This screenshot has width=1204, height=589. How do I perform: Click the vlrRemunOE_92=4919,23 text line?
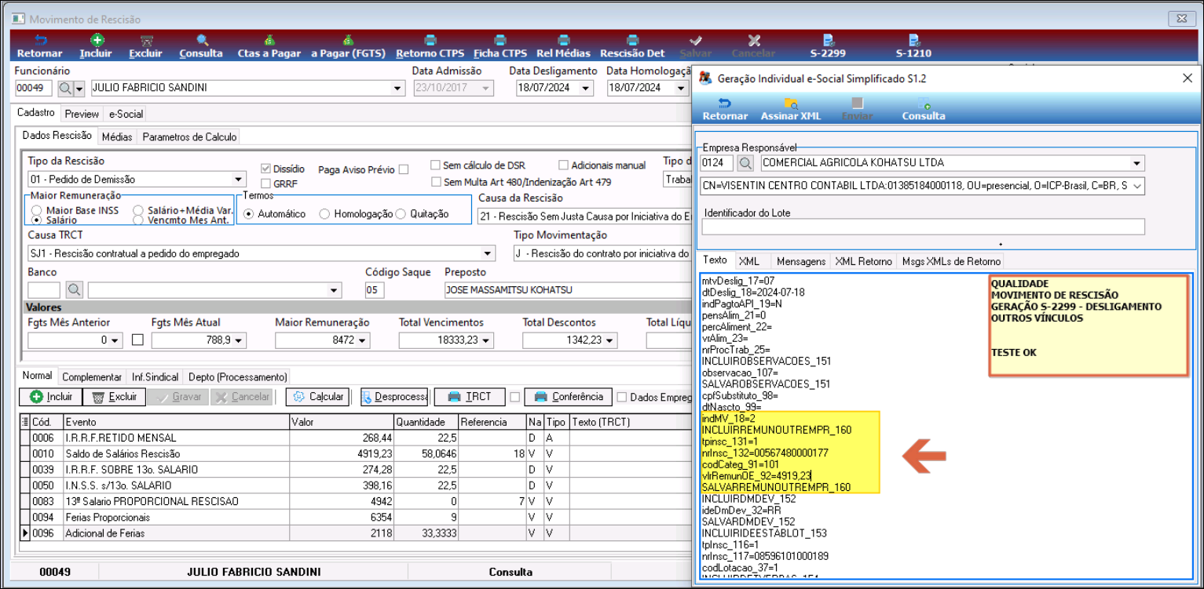coord(756,475)
